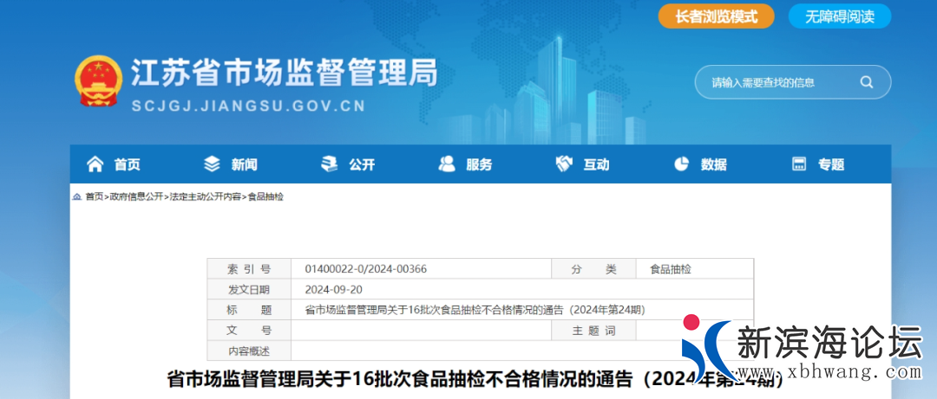
Task: Click index number 01400022-0/2024-00366 cell
Action: click(366, 269)
